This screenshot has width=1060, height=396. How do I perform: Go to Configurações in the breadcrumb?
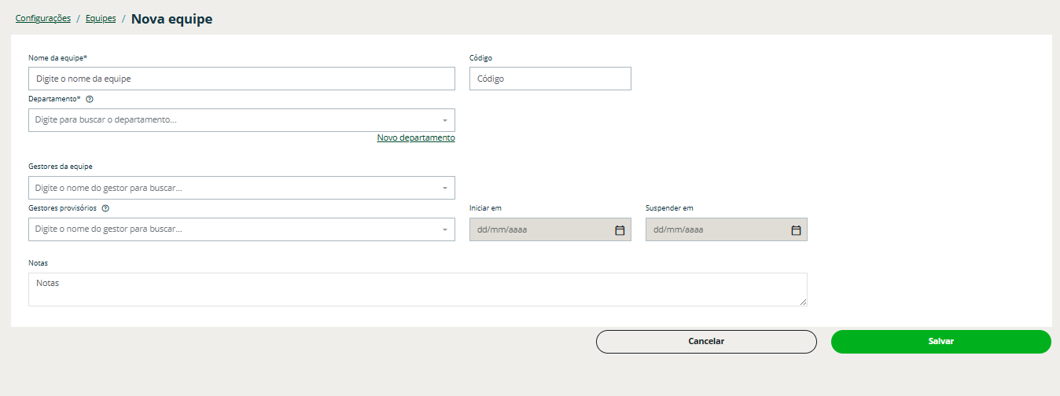pyautogui.click(x=43, y=18)
